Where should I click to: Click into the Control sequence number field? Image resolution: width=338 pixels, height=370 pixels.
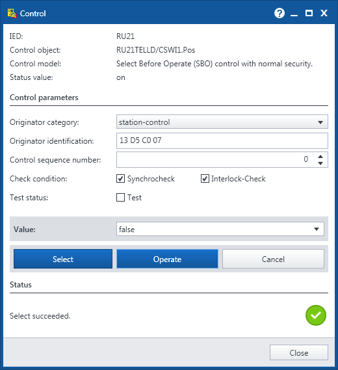(216, 159)
